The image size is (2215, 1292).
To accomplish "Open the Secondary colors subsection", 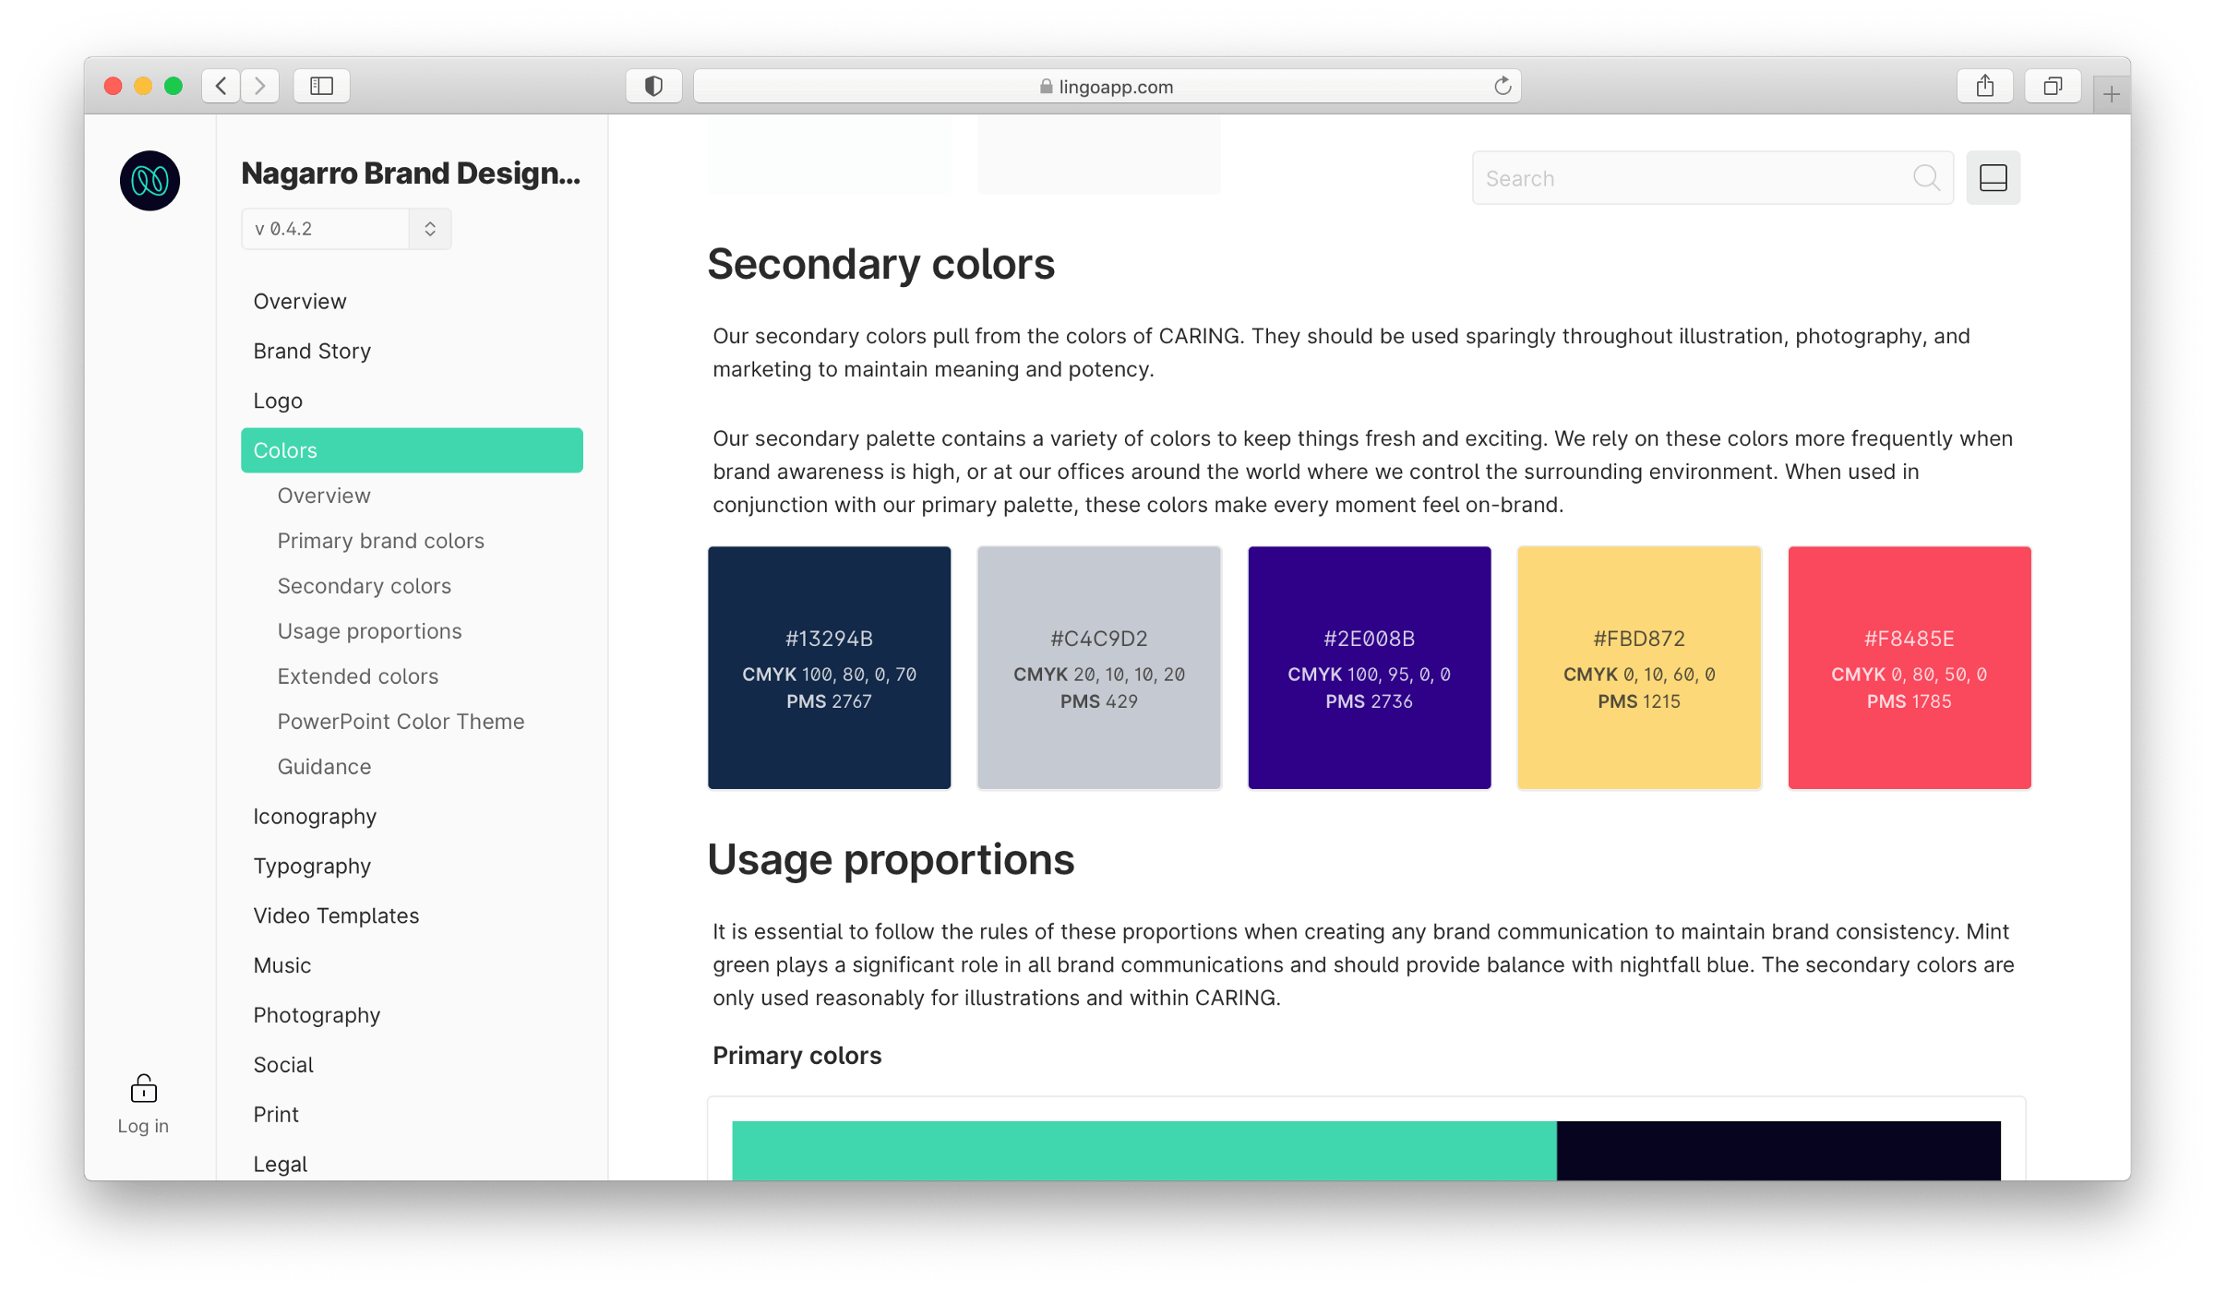I will click(364, 585).
